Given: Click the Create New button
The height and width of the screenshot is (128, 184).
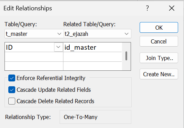Looking at the screenshot, I should click(x=159, y=74).
